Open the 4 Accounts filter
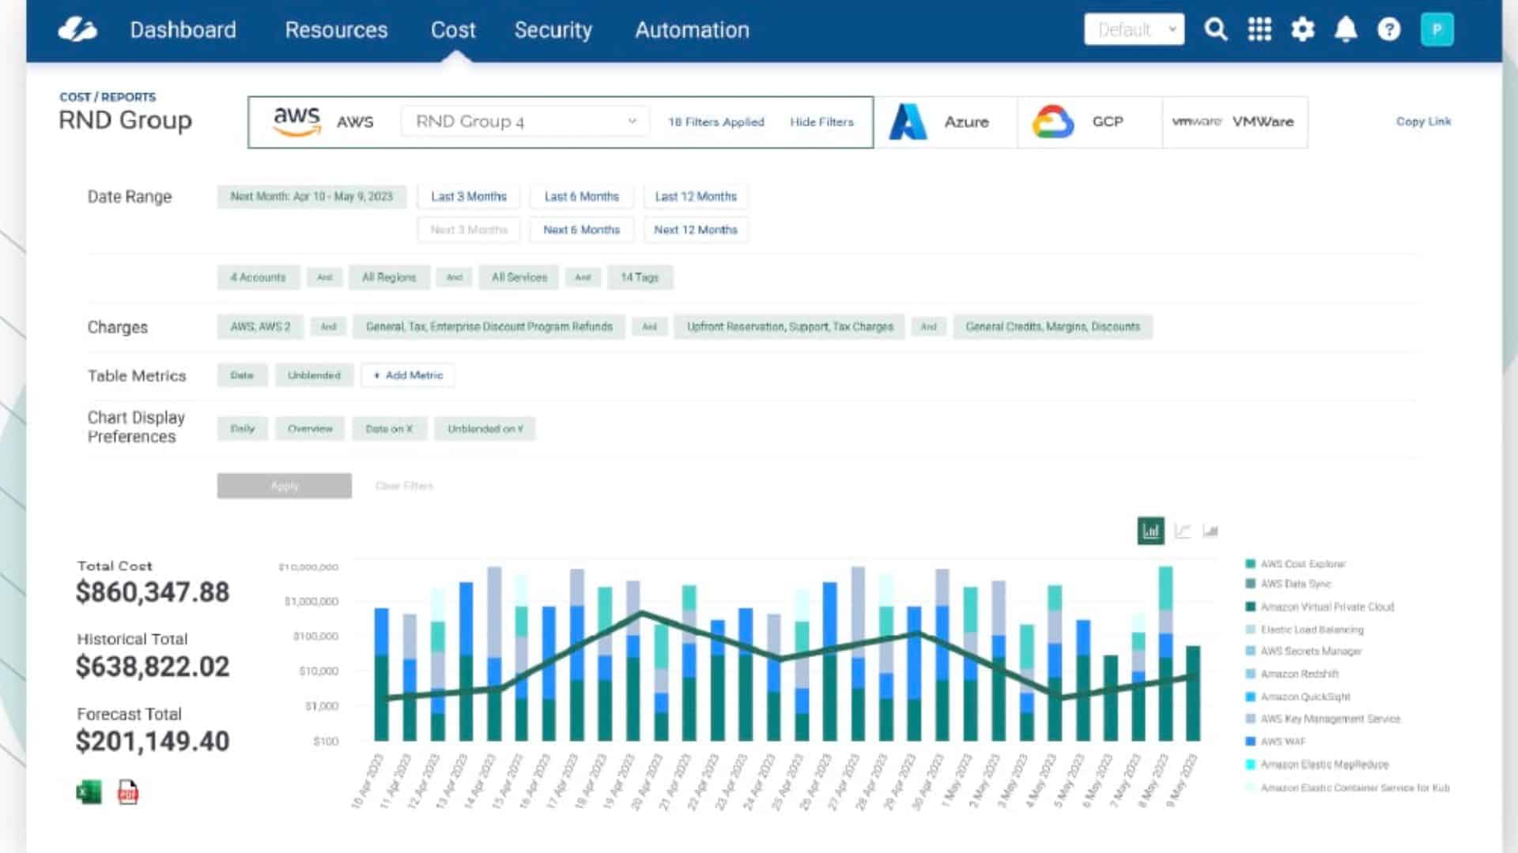The height and width of the screenshot is (853, 1518). point(258,277)
